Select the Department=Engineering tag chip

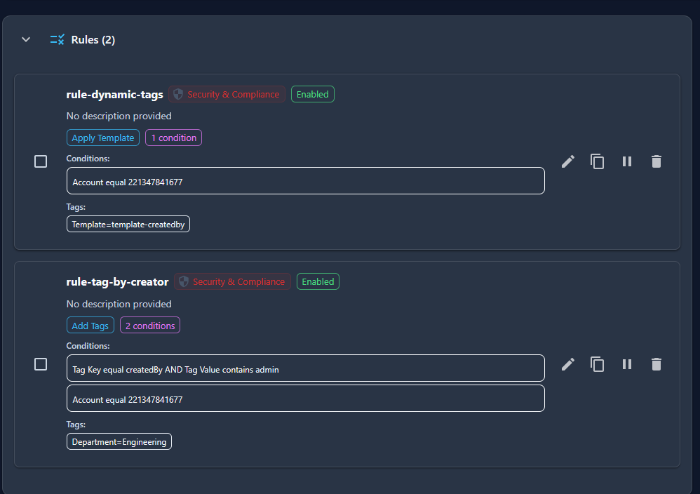pyautogui.click(x=119, y=441)
